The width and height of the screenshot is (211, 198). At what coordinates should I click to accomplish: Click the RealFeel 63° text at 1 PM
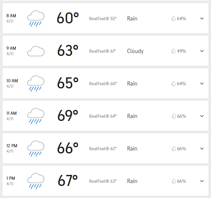(x=103, y=181)
